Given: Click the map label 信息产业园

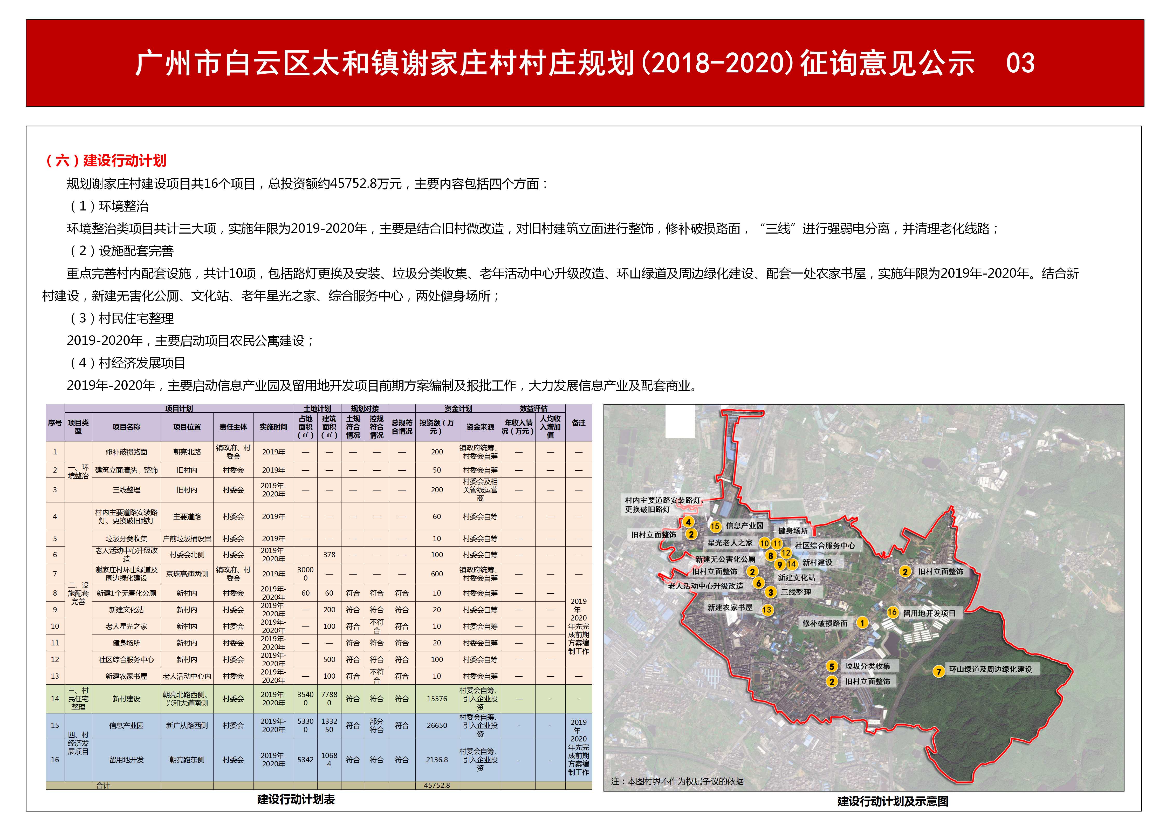Looking at the screenshot, I should pyautogui.click(x=744, y=526).
